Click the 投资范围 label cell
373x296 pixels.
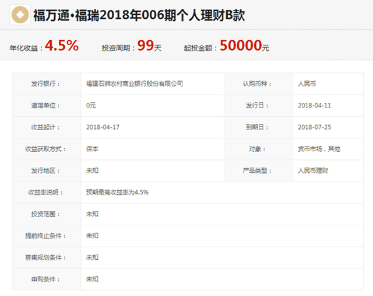pos(47,214)
